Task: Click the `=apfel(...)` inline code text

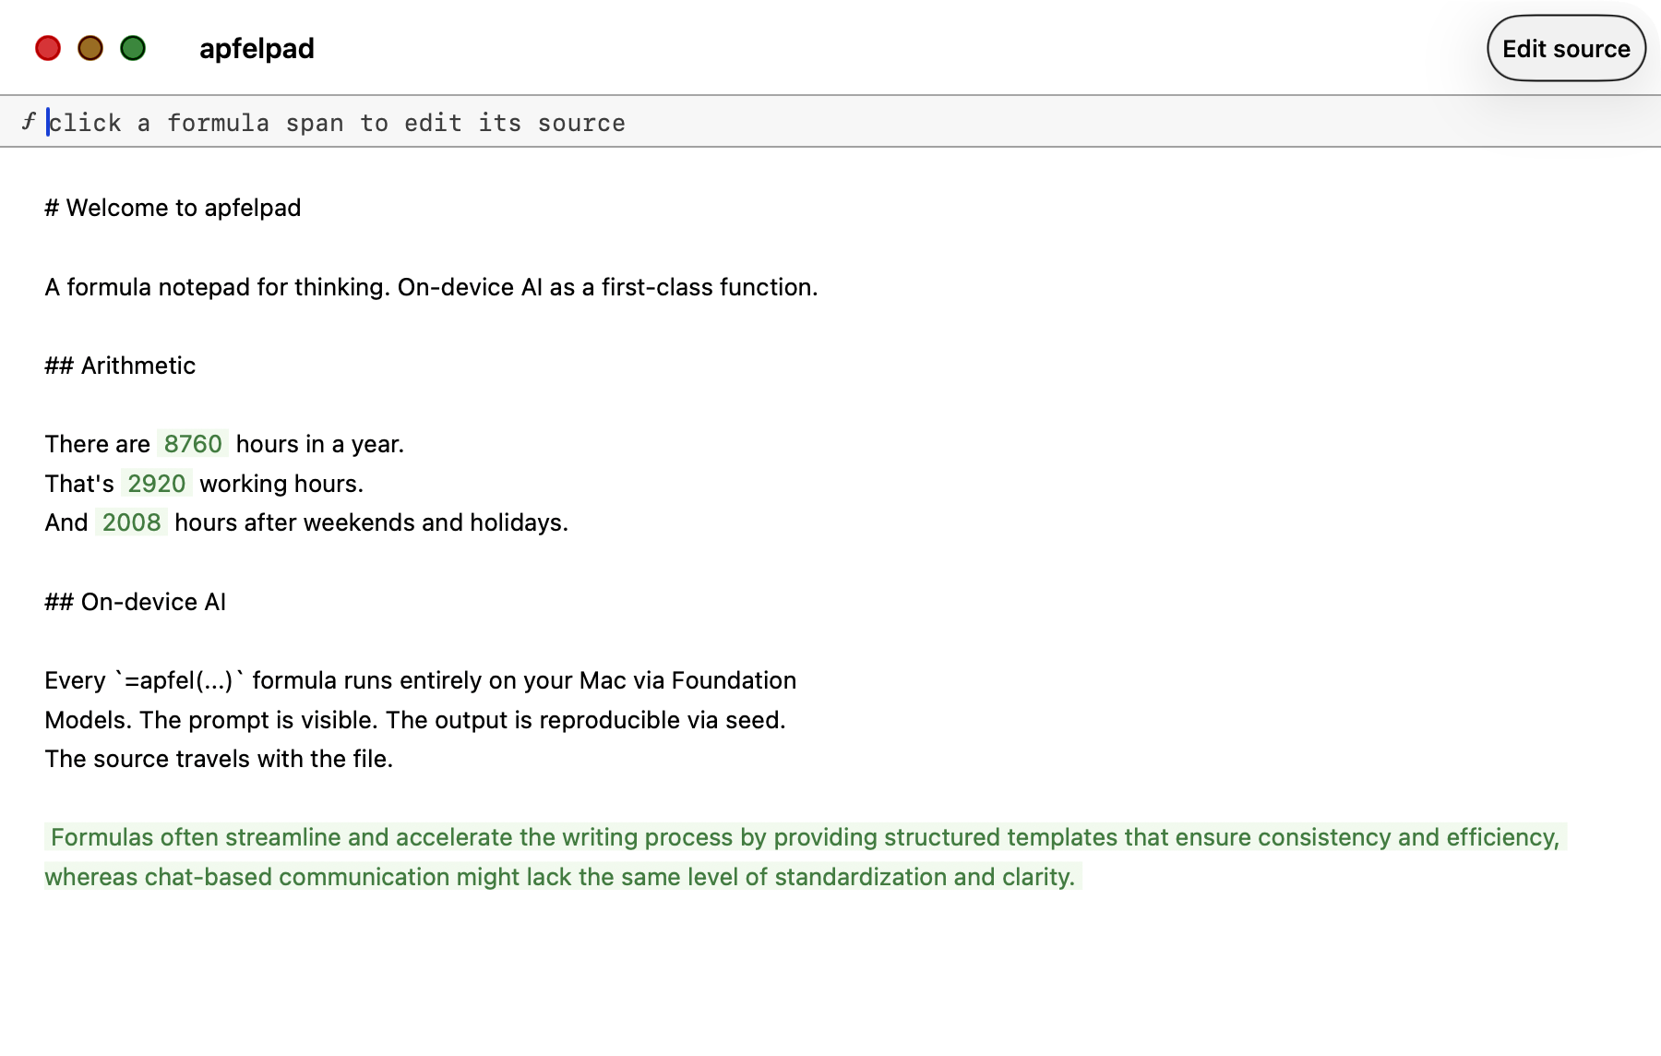Action: point(181,680)
